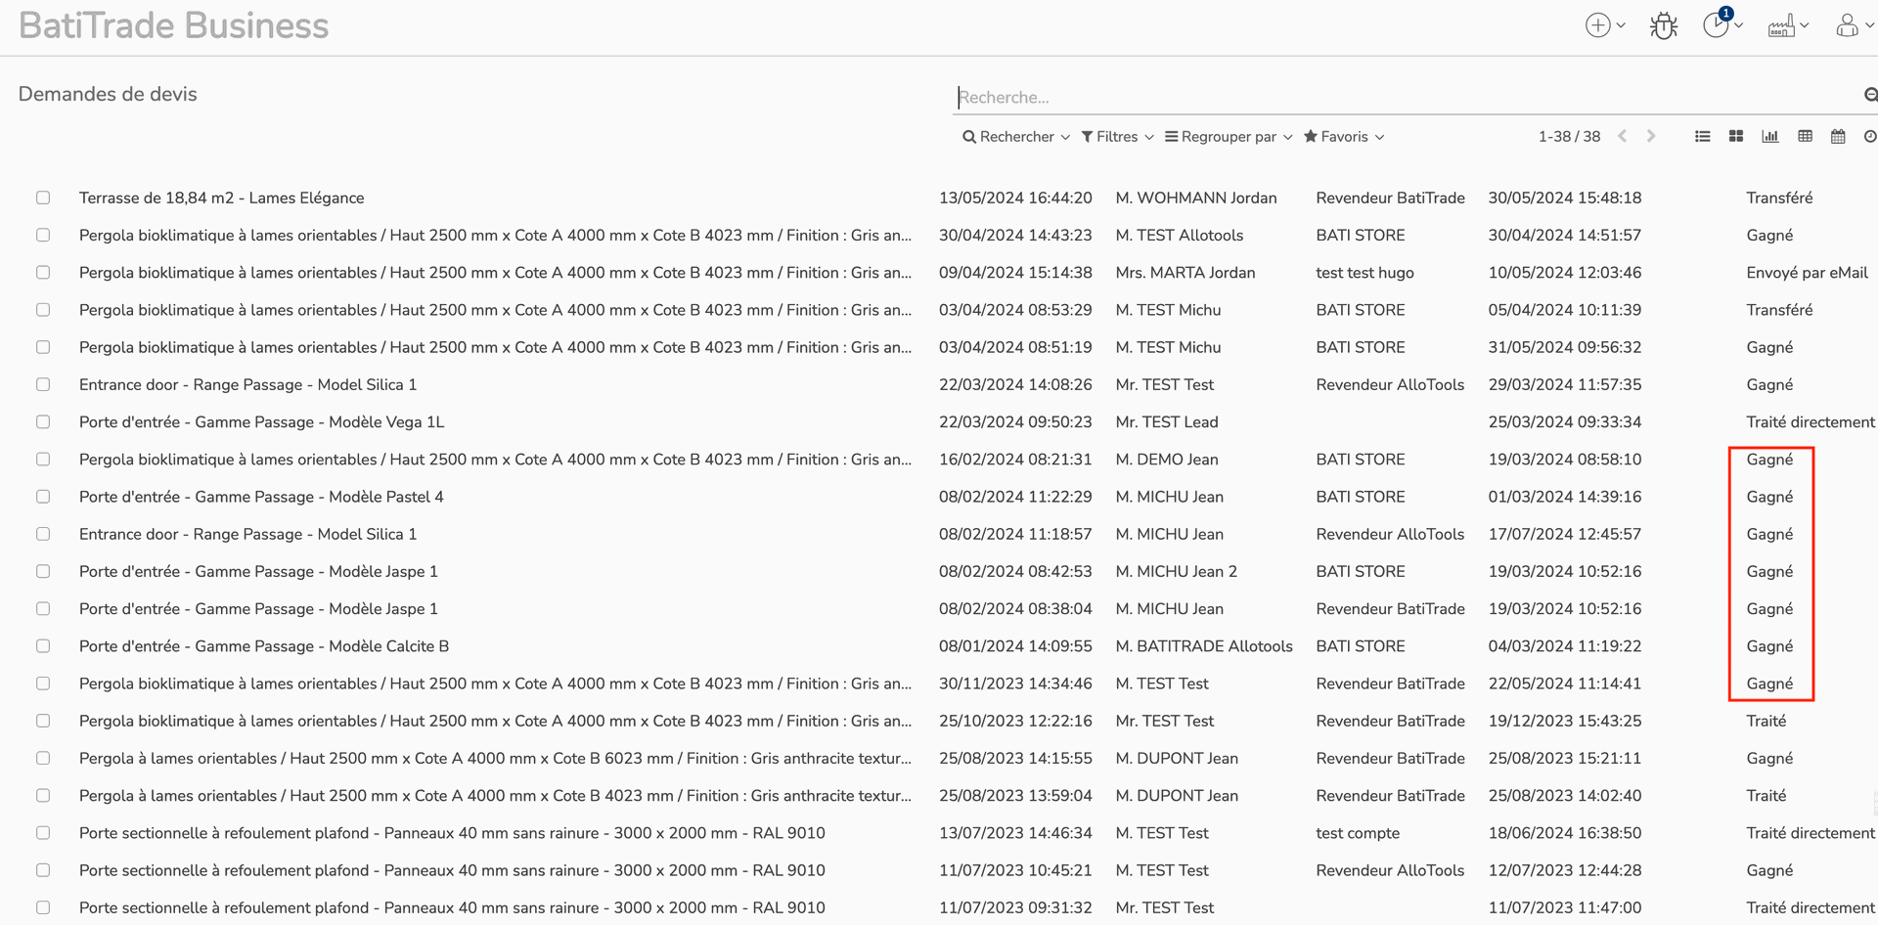Click date 22/03/2024 14:08:26
Screen dimensions: 1878x925
pos(1015,384)
